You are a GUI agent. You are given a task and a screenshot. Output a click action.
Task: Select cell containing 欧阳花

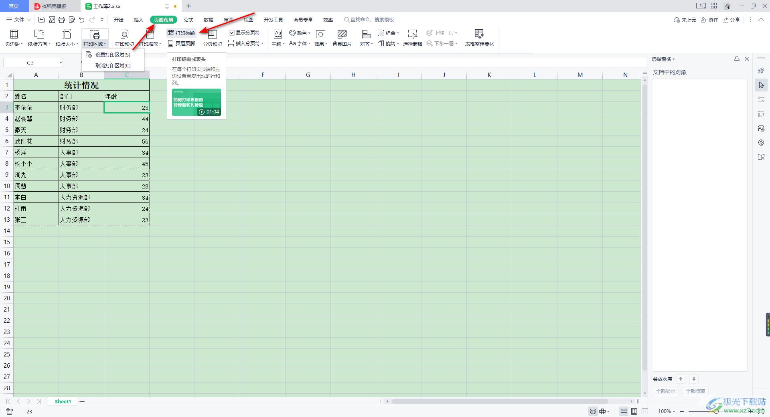[36, 141]
